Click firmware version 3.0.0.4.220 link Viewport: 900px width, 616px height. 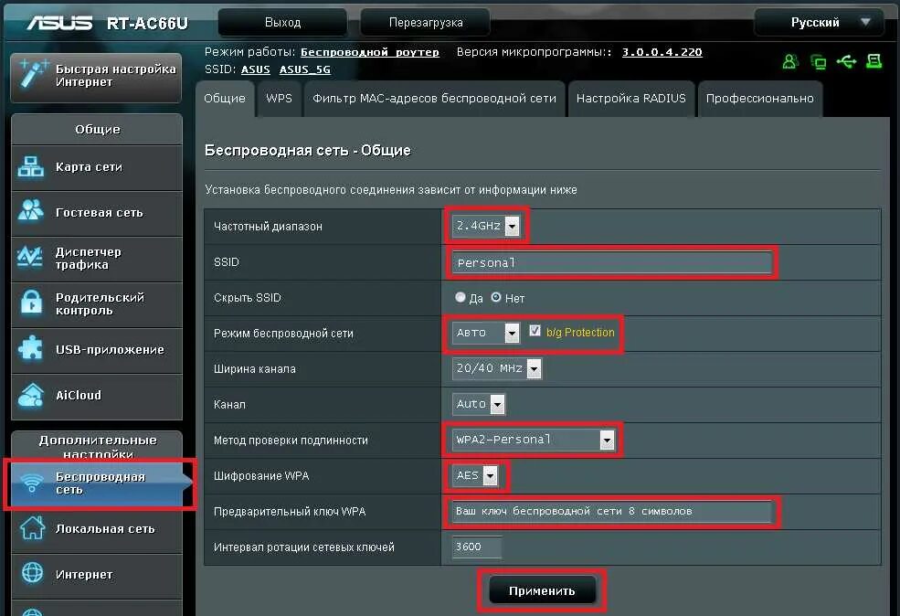tap(662, 52)
